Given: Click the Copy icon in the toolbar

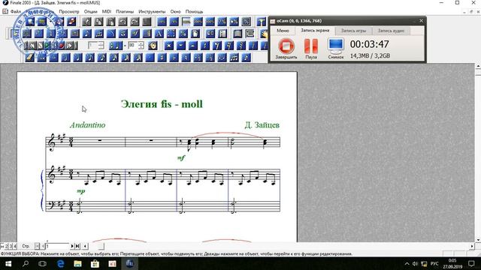Looking at the screenshot, I should click(x=98, y=22).
